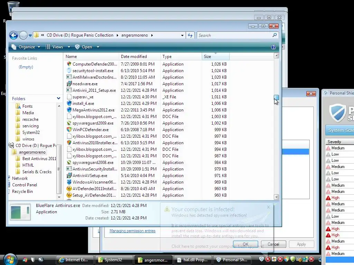Select the winsxs folder in tree

(28, 139)
